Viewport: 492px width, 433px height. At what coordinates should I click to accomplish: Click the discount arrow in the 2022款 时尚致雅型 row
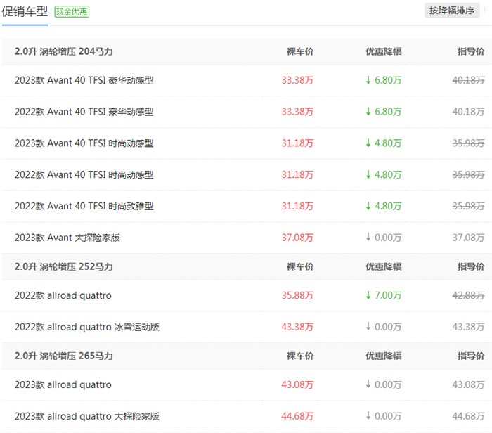coord(368,207)
